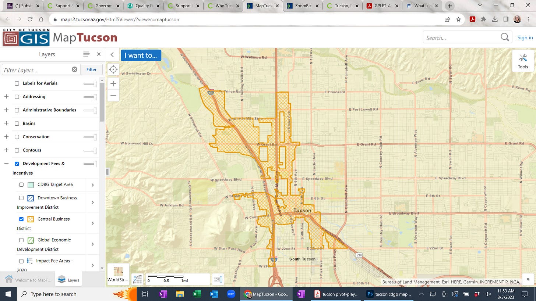Collapse Development Fees & Incentives group
Image resolution: width=536 pixels, height=301 pixels.
pos(6,163)
